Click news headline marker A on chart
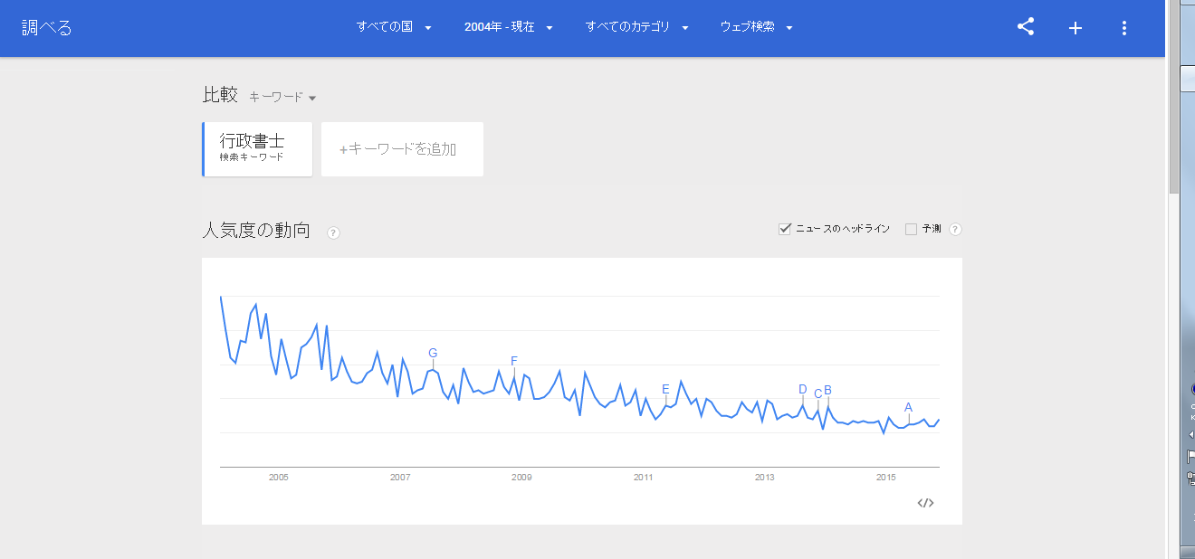The height and width of the screenshot is (559, 1195). point(908,407)
